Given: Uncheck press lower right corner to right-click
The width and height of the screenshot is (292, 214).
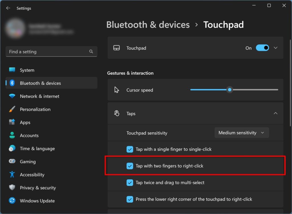Looking at the screenshot, I should [130, 199].
